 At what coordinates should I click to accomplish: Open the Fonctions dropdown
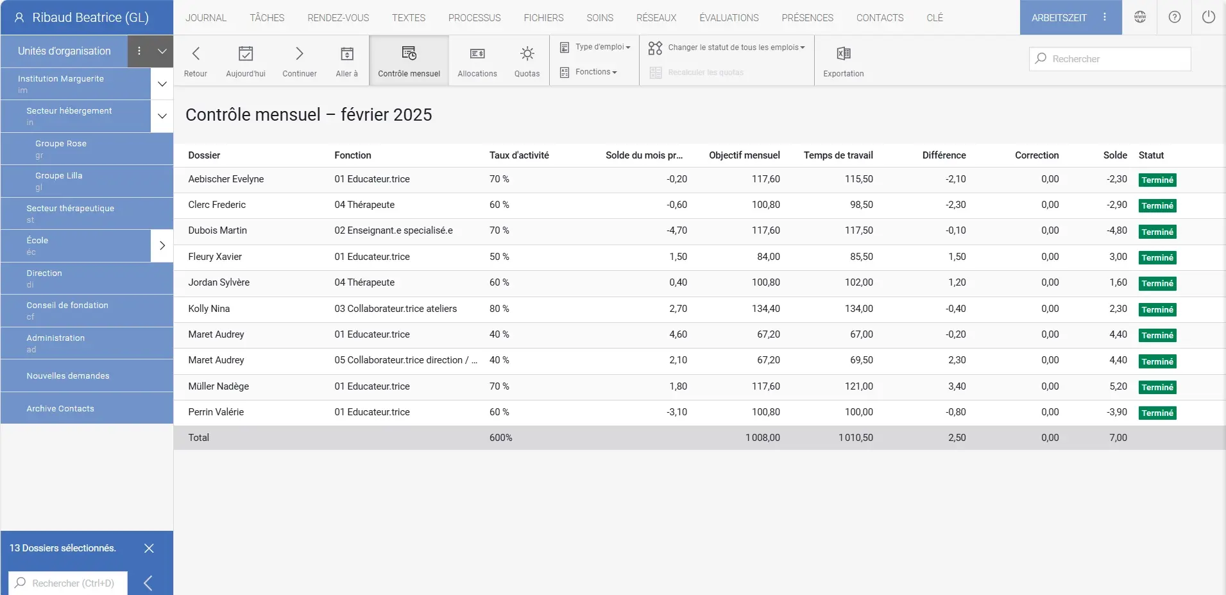[x=590, y=72]
